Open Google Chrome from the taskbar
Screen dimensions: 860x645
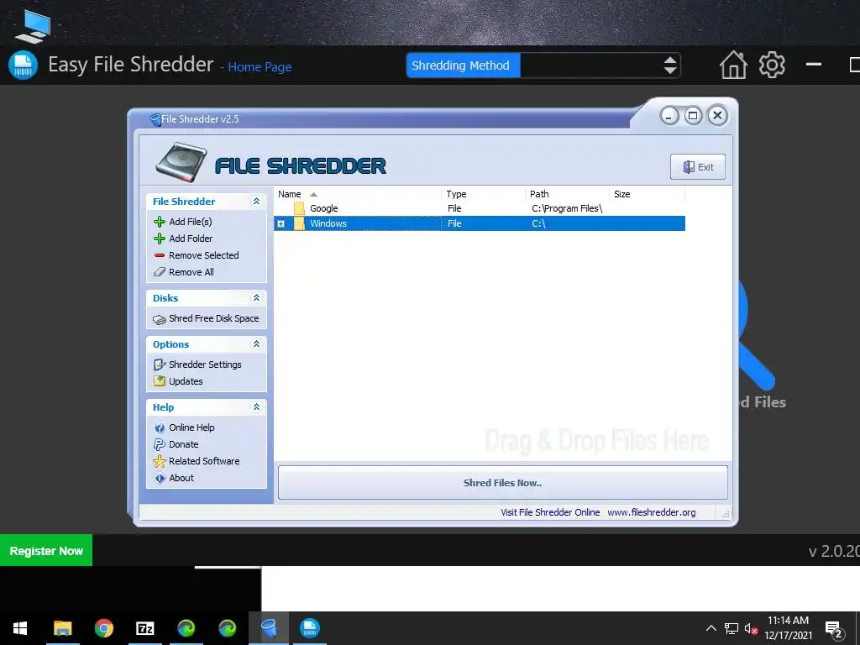pos(103,628)
